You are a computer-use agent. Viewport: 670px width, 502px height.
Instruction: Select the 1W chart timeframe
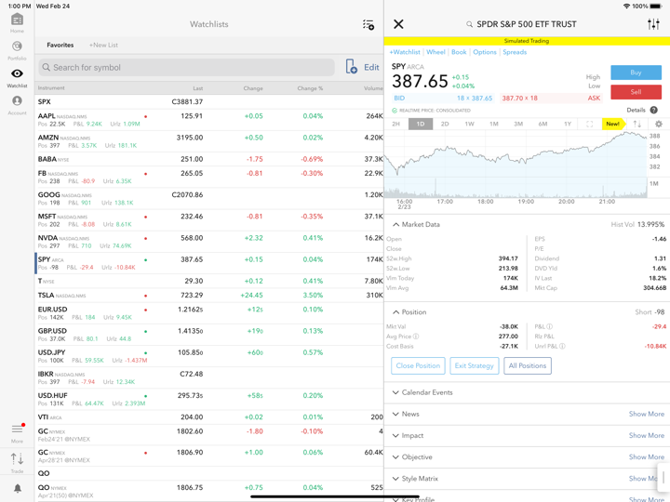pyautogui.click(x=469, y=124)
